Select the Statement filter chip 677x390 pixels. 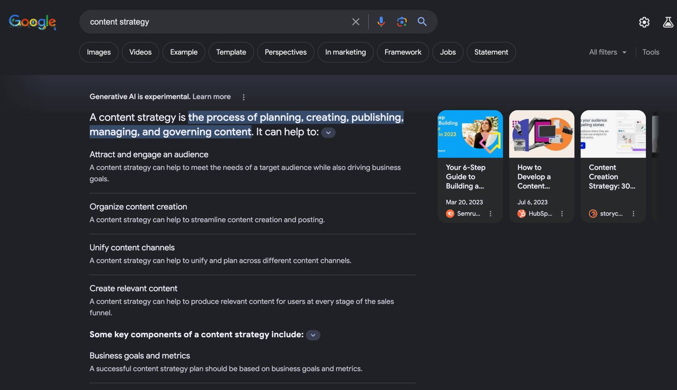point(491,52)
